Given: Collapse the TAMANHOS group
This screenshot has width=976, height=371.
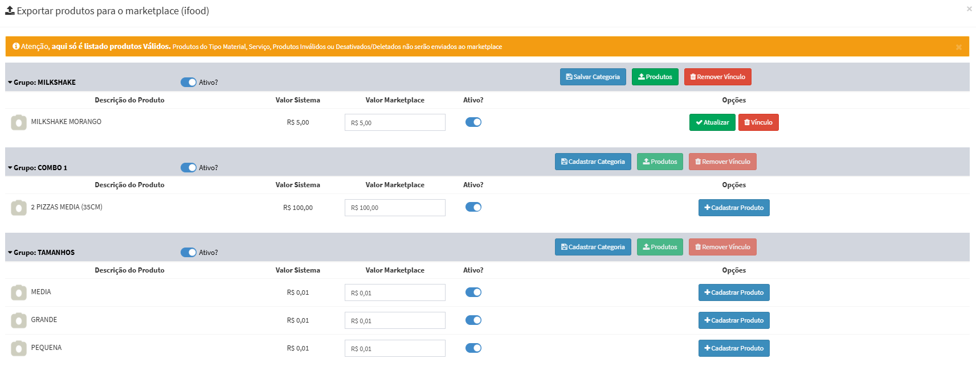Looking at the screenshot, I should pyautogui.click(x=10, y=253).
